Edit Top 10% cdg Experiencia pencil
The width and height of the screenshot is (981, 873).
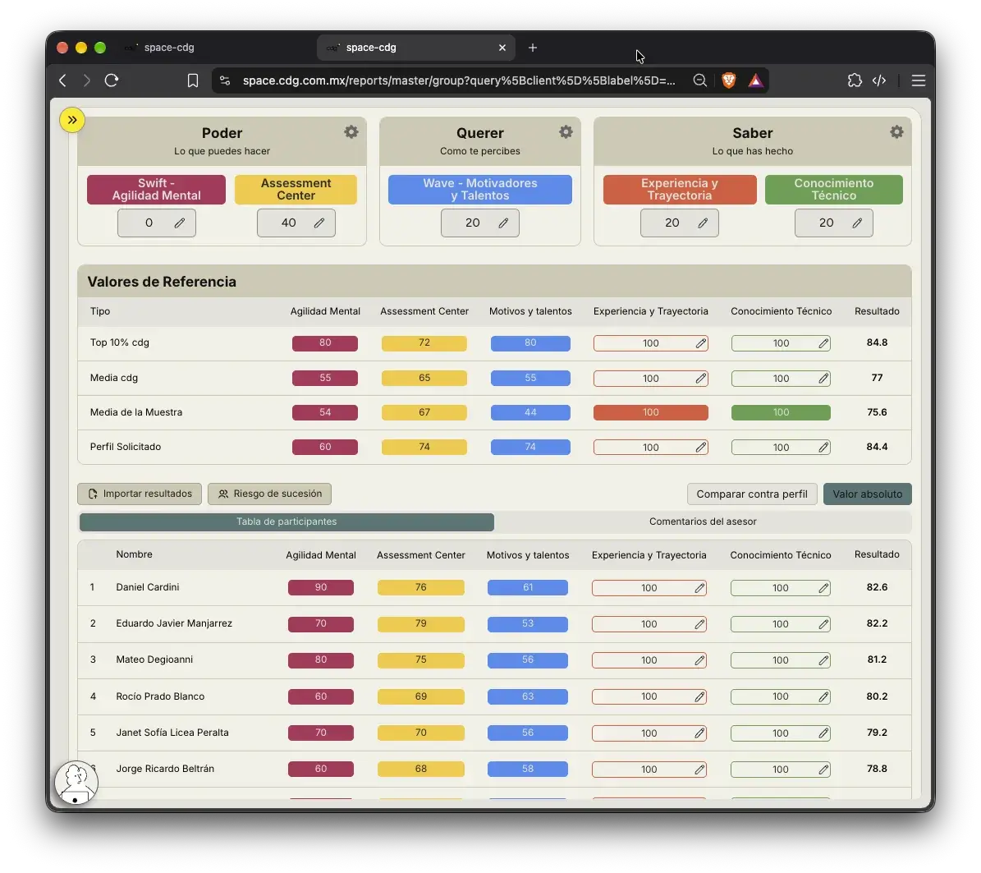point(701,343)
